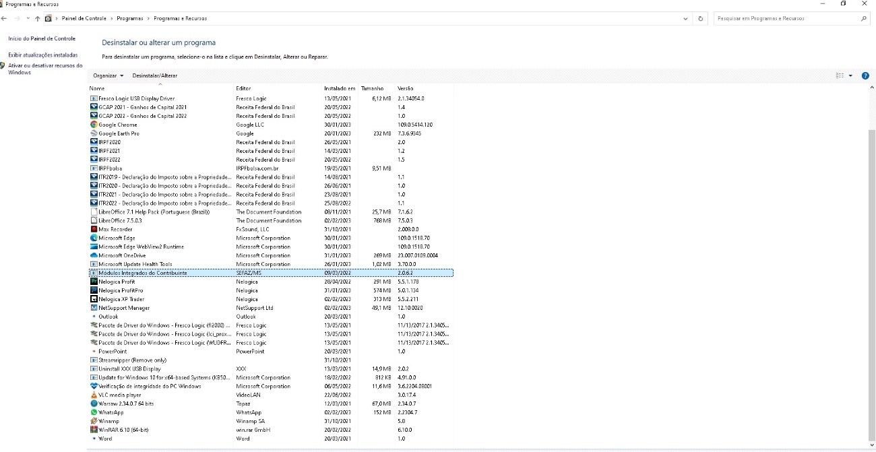Select Update for Windows 10 x64-based Systems row
This screenshot has width=876, height=452.
click(271, 378)
